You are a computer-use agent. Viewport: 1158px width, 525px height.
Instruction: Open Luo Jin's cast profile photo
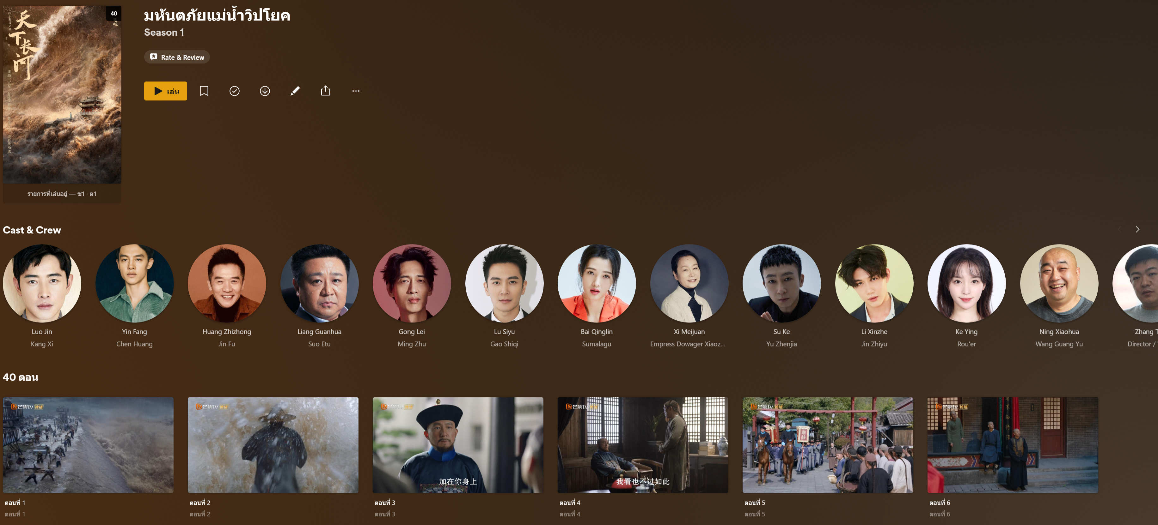coord(42,283)
